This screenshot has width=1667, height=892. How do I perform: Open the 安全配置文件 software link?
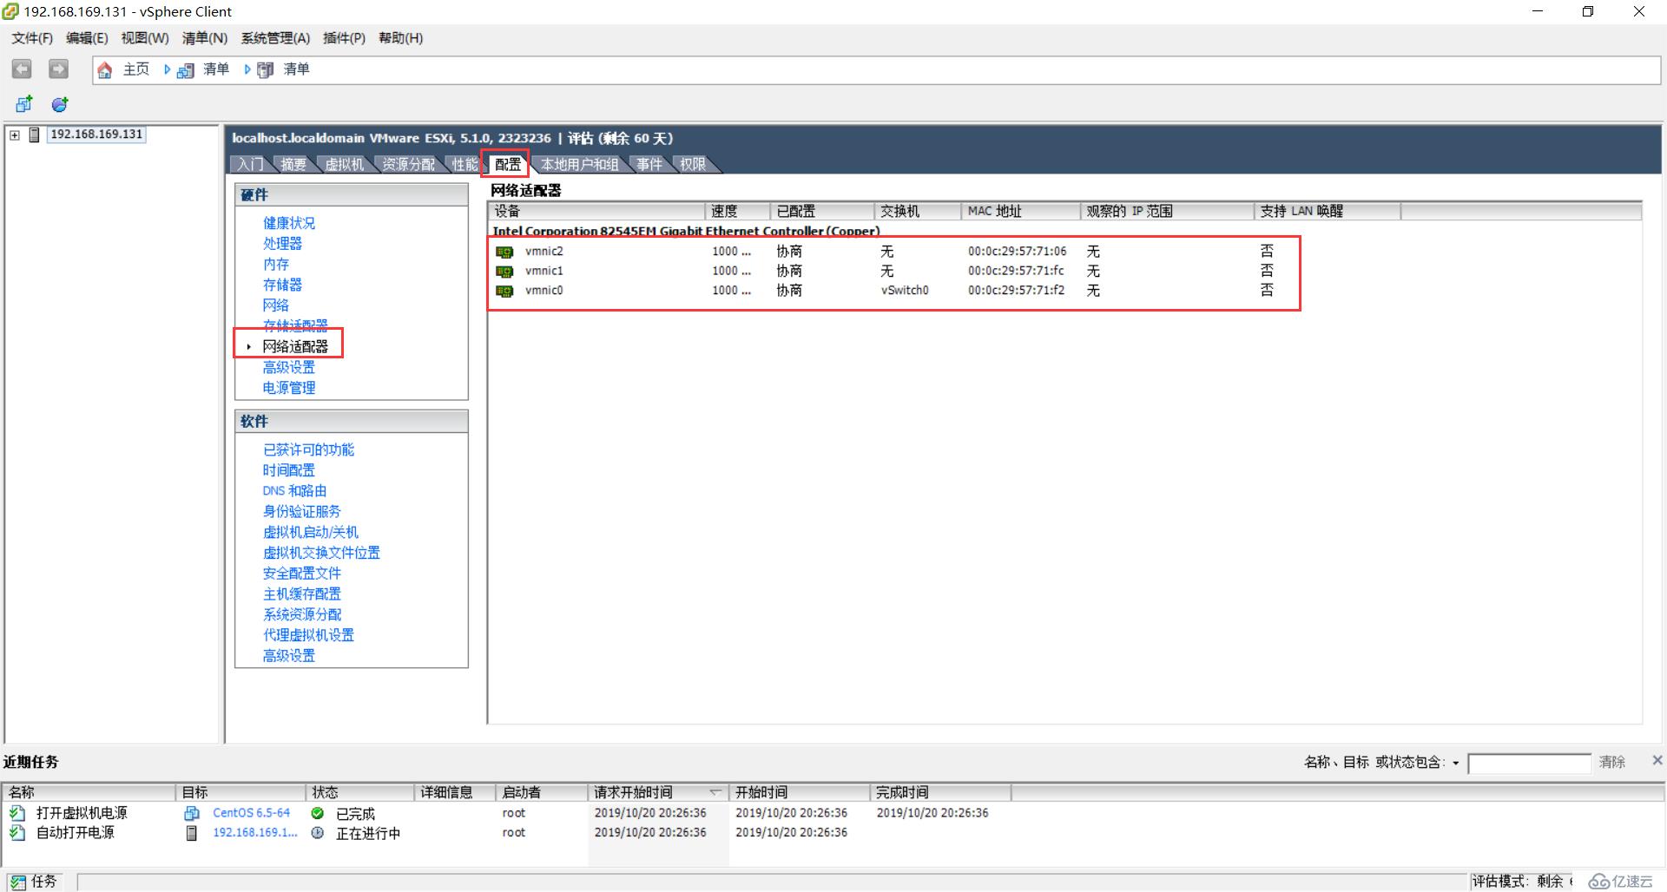point(302,574)
